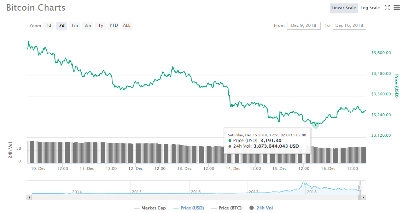
Task: Set zoom to 1m
Action: point(75,25)
